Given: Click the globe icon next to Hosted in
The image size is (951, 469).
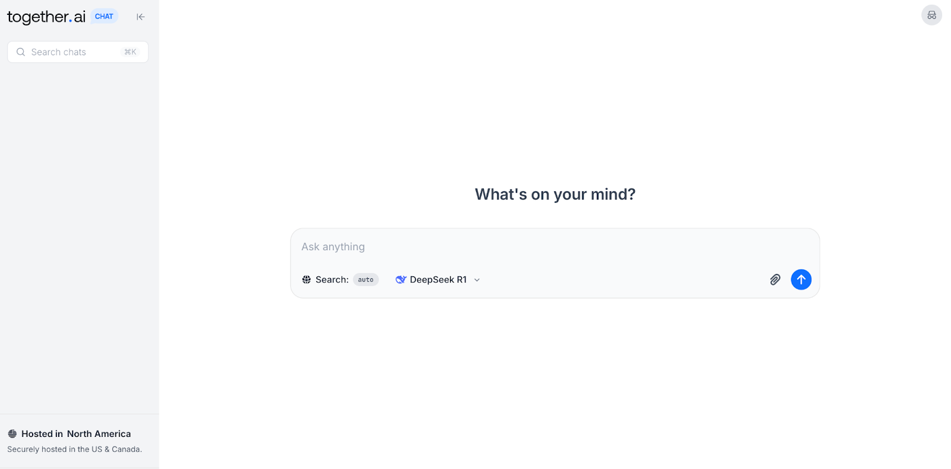Looking at the screenshot, I should pyautogui.click(x=12, y=434).
